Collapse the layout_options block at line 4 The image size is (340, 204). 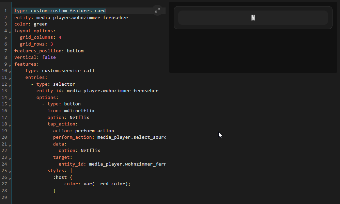[x=10, y=32]
